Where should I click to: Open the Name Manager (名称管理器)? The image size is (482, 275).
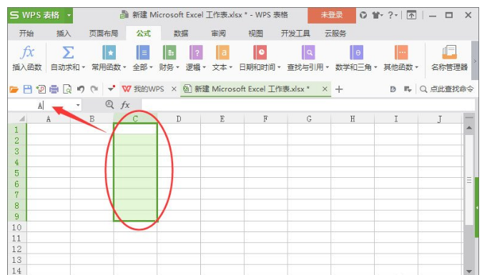[449, 58]
